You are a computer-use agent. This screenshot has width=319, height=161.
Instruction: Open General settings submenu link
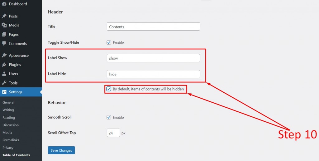(x=8, y=102)
